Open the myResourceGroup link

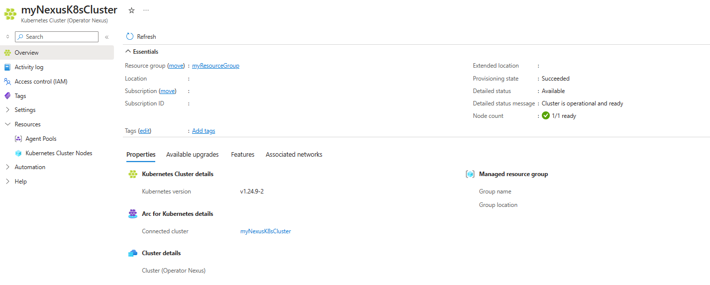point(216,66)
